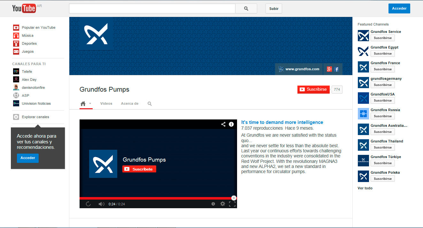This screenshot has height=228, width=423.
Task: Click the Watch Later clock icon
Action: click(x=213, y=204)
